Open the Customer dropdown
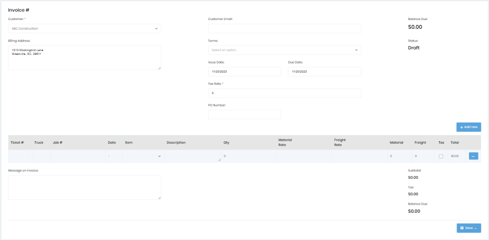This screenshot has width=489, height=240. point(85,29)
